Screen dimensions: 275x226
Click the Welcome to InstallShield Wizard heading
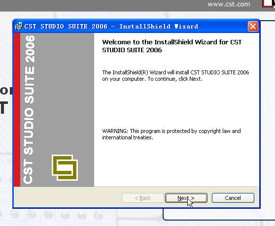pyautogui.click(x=172, y=46)
